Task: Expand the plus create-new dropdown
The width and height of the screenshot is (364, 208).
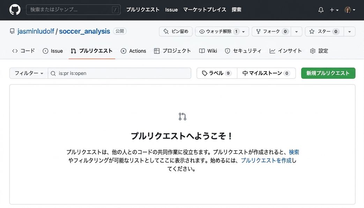Action: [334, 10]
